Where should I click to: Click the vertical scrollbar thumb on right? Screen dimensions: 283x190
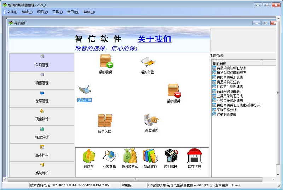[278, 93]
